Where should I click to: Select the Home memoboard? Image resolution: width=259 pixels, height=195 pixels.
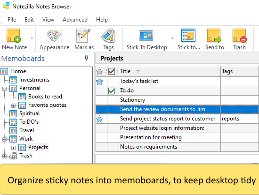pos(18,71)
